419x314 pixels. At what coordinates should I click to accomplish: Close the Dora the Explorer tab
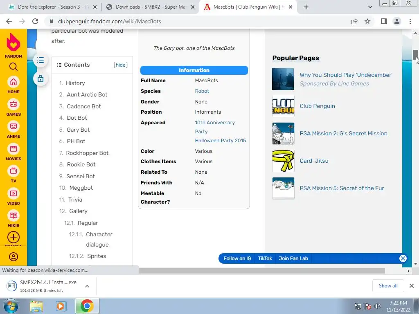(95, 7)
